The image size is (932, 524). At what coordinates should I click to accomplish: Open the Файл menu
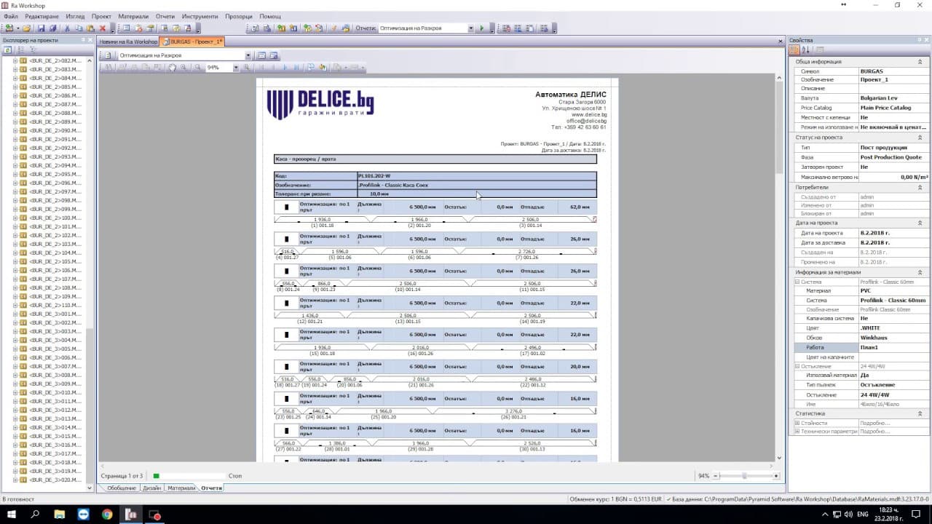[x=10, y=16]
